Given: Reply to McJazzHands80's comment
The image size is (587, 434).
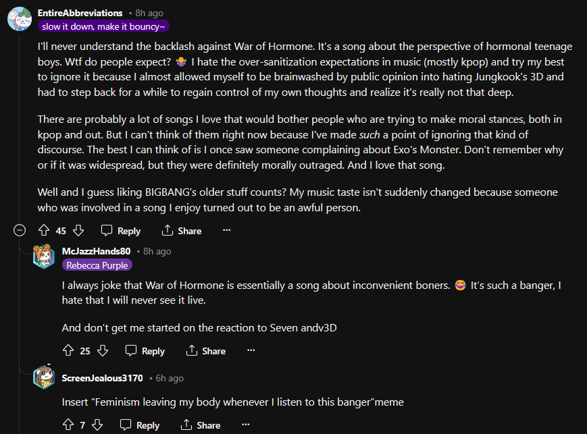Looking at the screenshot, I should 145,351.
